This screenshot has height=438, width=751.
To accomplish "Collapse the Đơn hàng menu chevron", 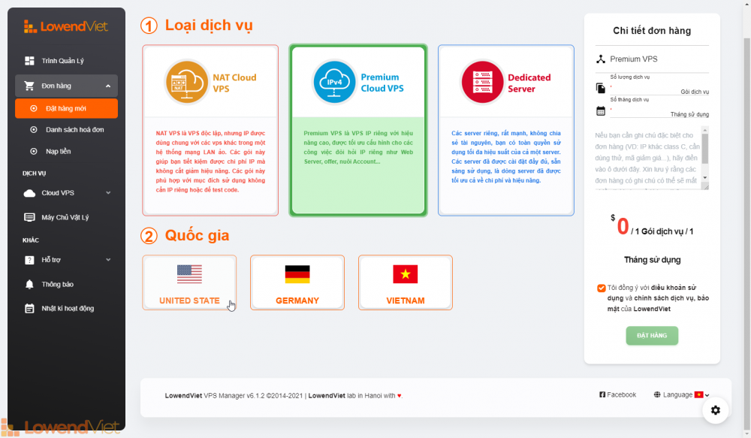I will pos(108,86).
